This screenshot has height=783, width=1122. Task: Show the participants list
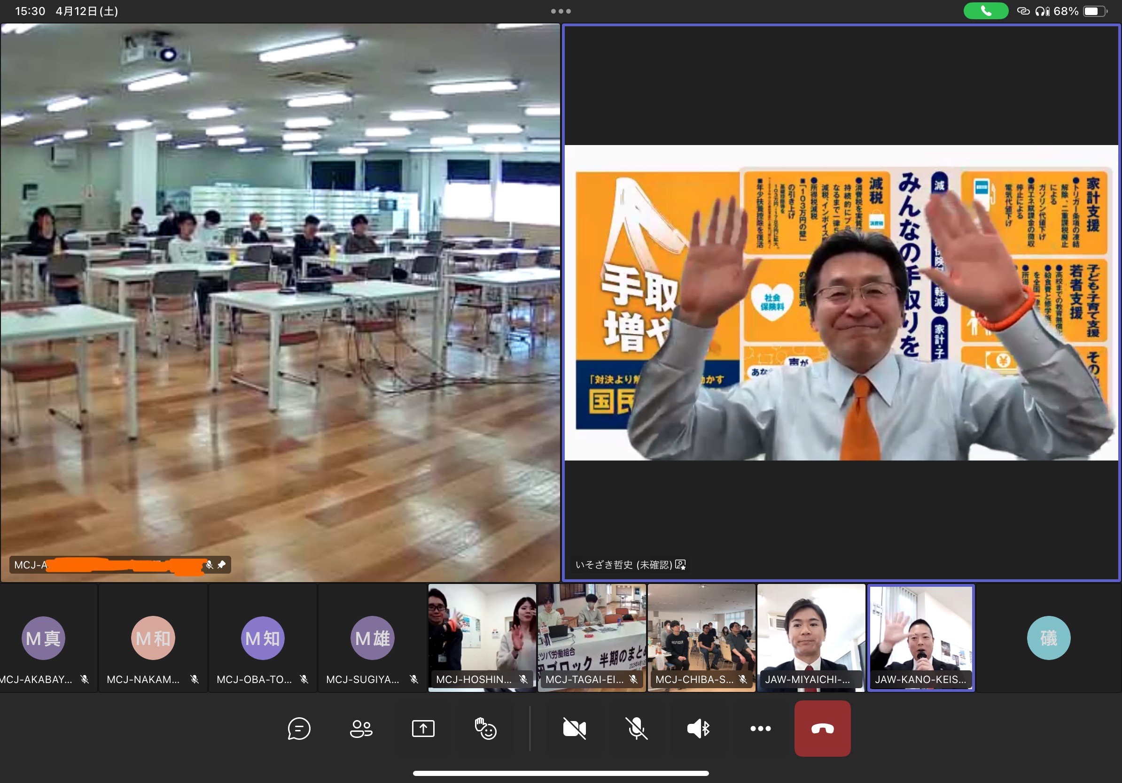tap(361, 729)
